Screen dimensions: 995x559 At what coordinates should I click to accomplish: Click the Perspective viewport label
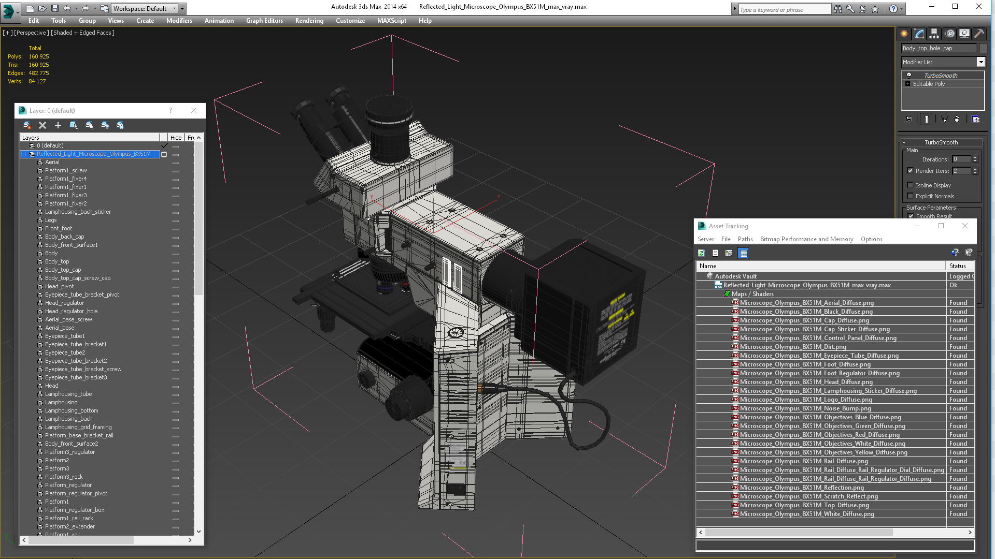tap(32, 33)
